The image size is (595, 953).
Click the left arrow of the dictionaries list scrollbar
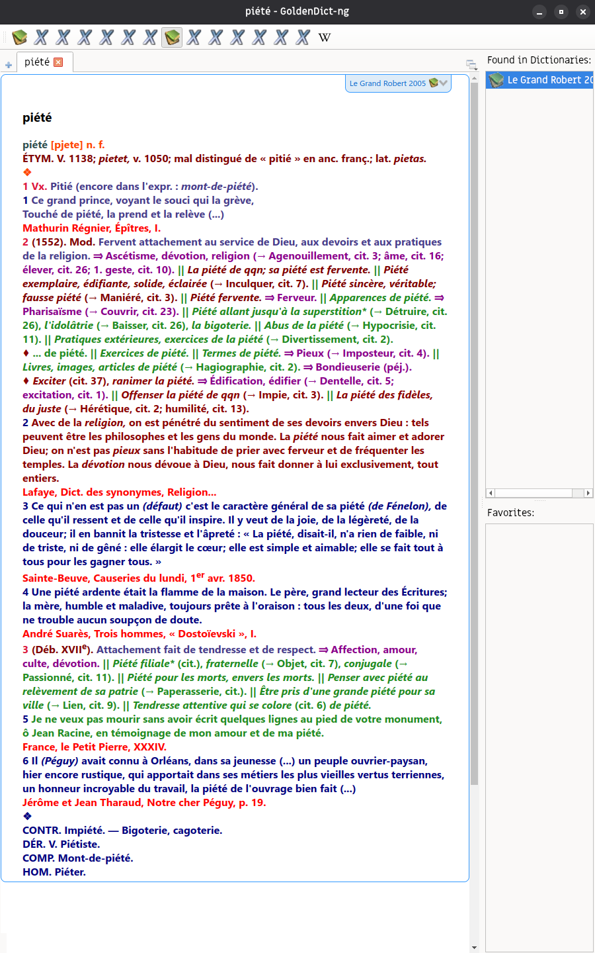pyautogui.click(x=490, y=493)
